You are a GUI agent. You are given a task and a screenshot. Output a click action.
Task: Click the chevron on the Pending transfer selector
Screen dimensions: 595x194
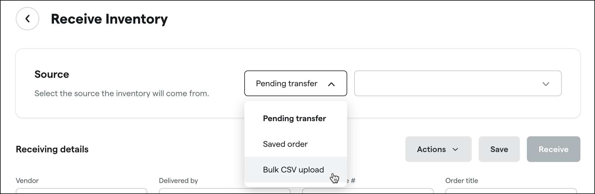[x=332, y=84]
